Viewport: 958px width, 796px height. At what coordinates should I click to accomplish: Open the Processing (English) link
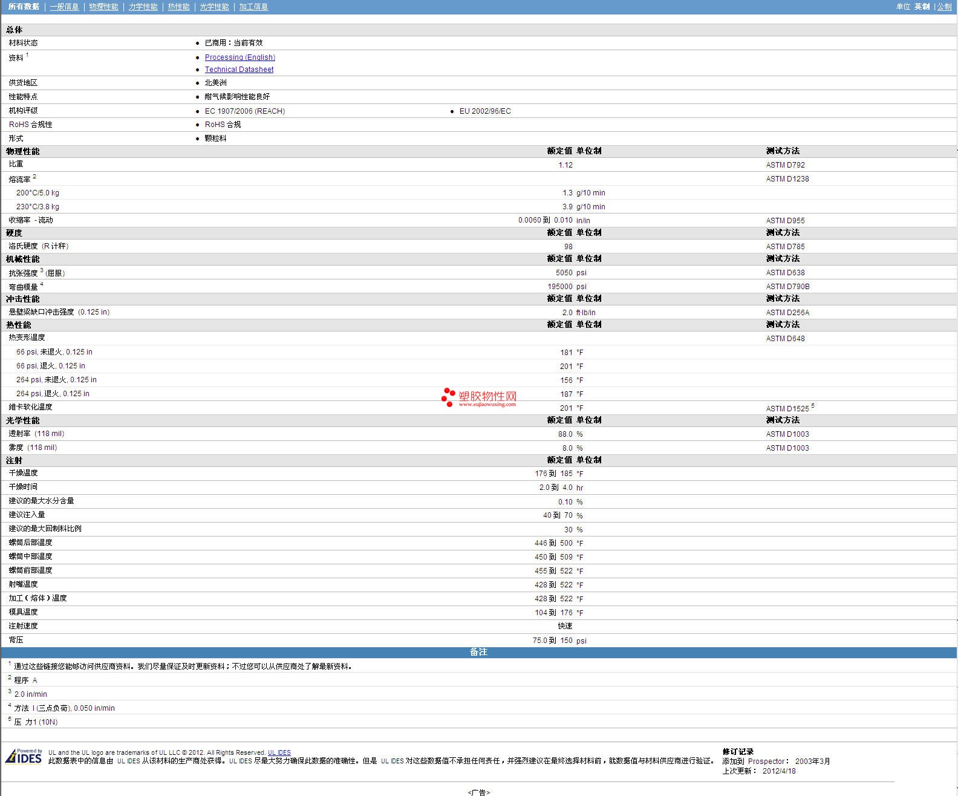point(240,57)
